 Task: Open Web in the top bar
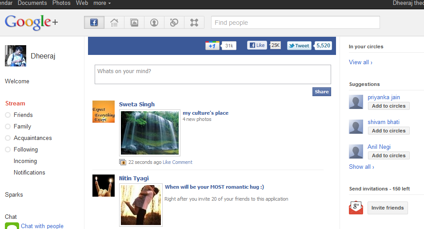click(x=82, y=3)
